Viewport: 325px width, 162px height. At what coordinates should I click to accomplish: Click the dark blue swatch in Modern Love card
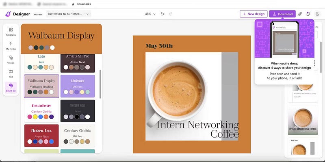(x=35, y=141)
